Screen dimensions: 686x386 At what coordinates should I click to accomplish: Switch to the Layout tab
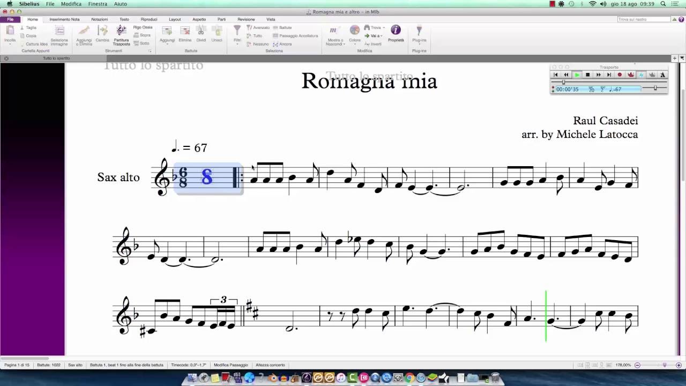175,19
